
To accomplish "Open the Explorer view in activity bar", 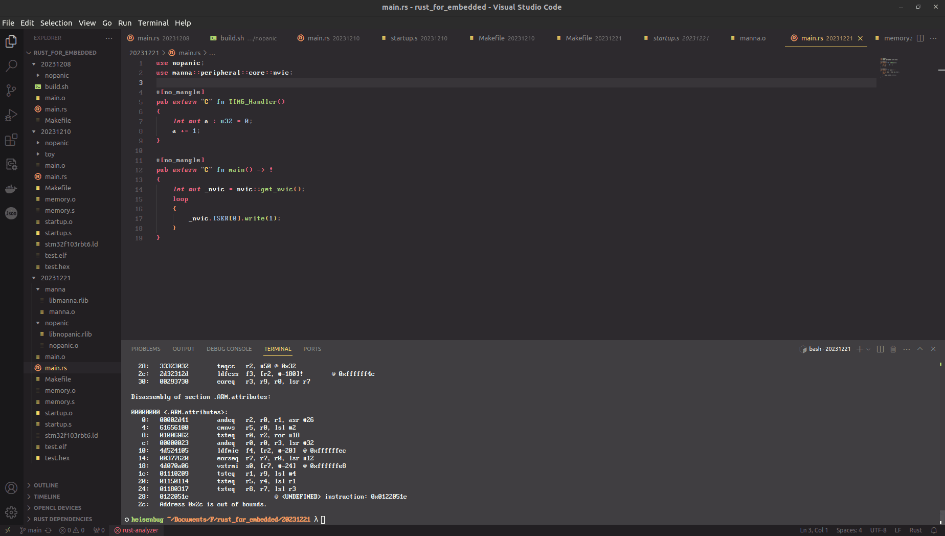I will (x=11, y=41).
